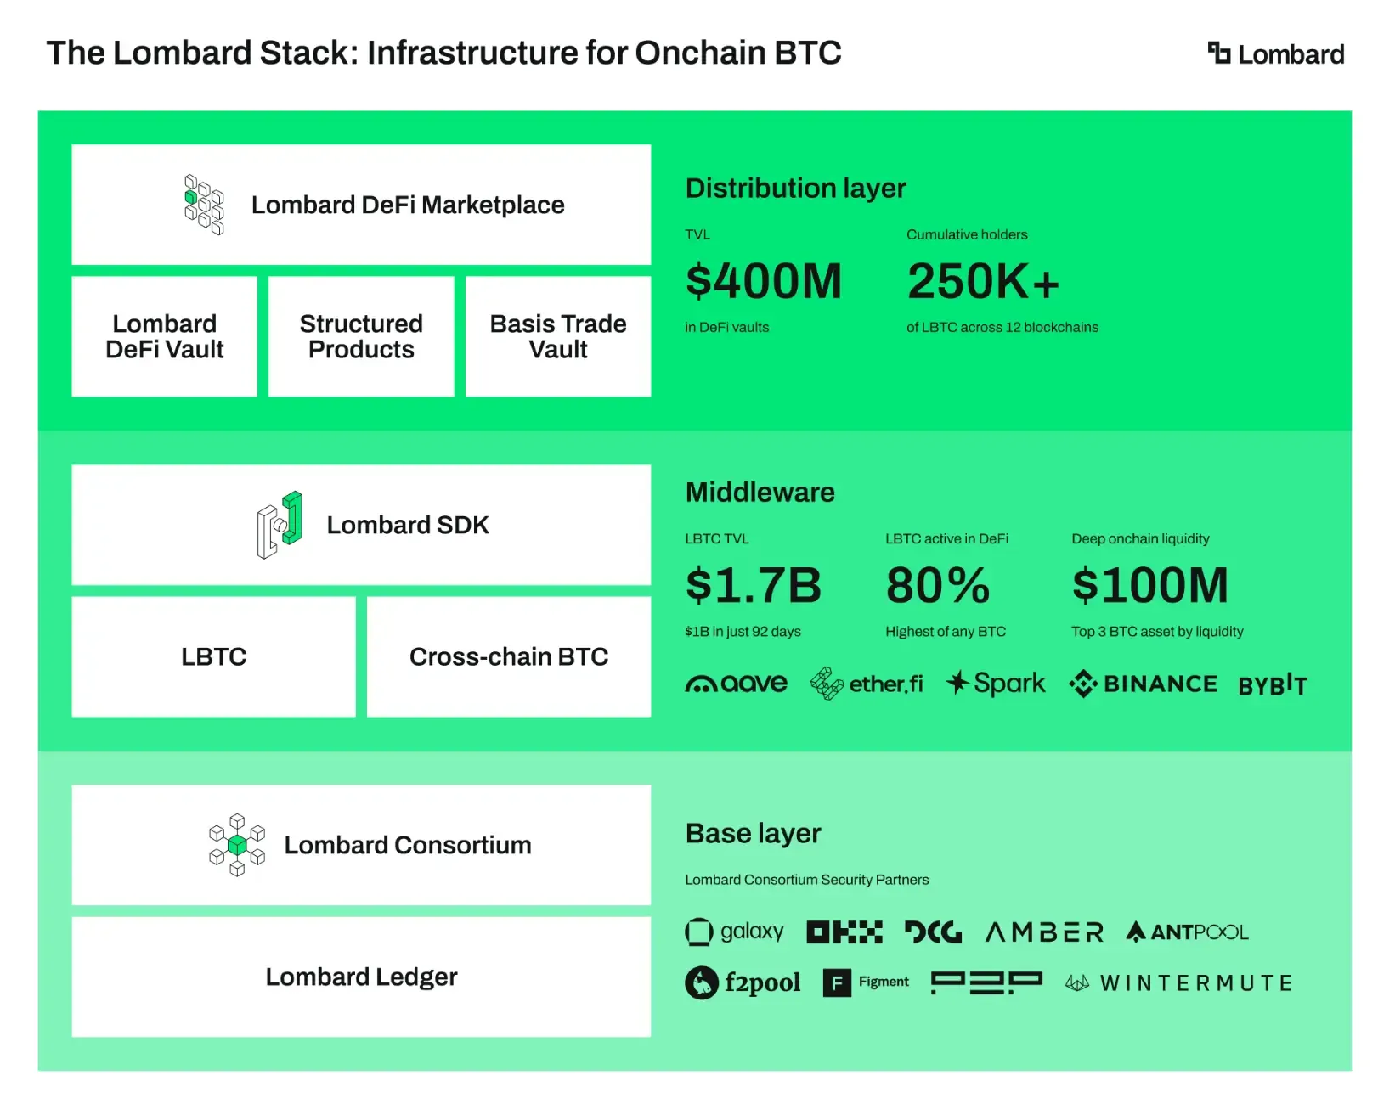Click the Galaxy security partner logo
Screen dimensions: 1395x1109
click(x=734, y=932)
